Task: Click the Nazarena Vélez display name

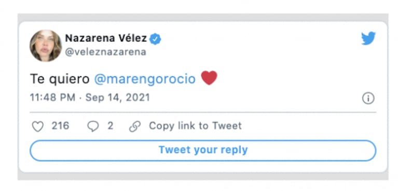Action: [x=106, y=38]
